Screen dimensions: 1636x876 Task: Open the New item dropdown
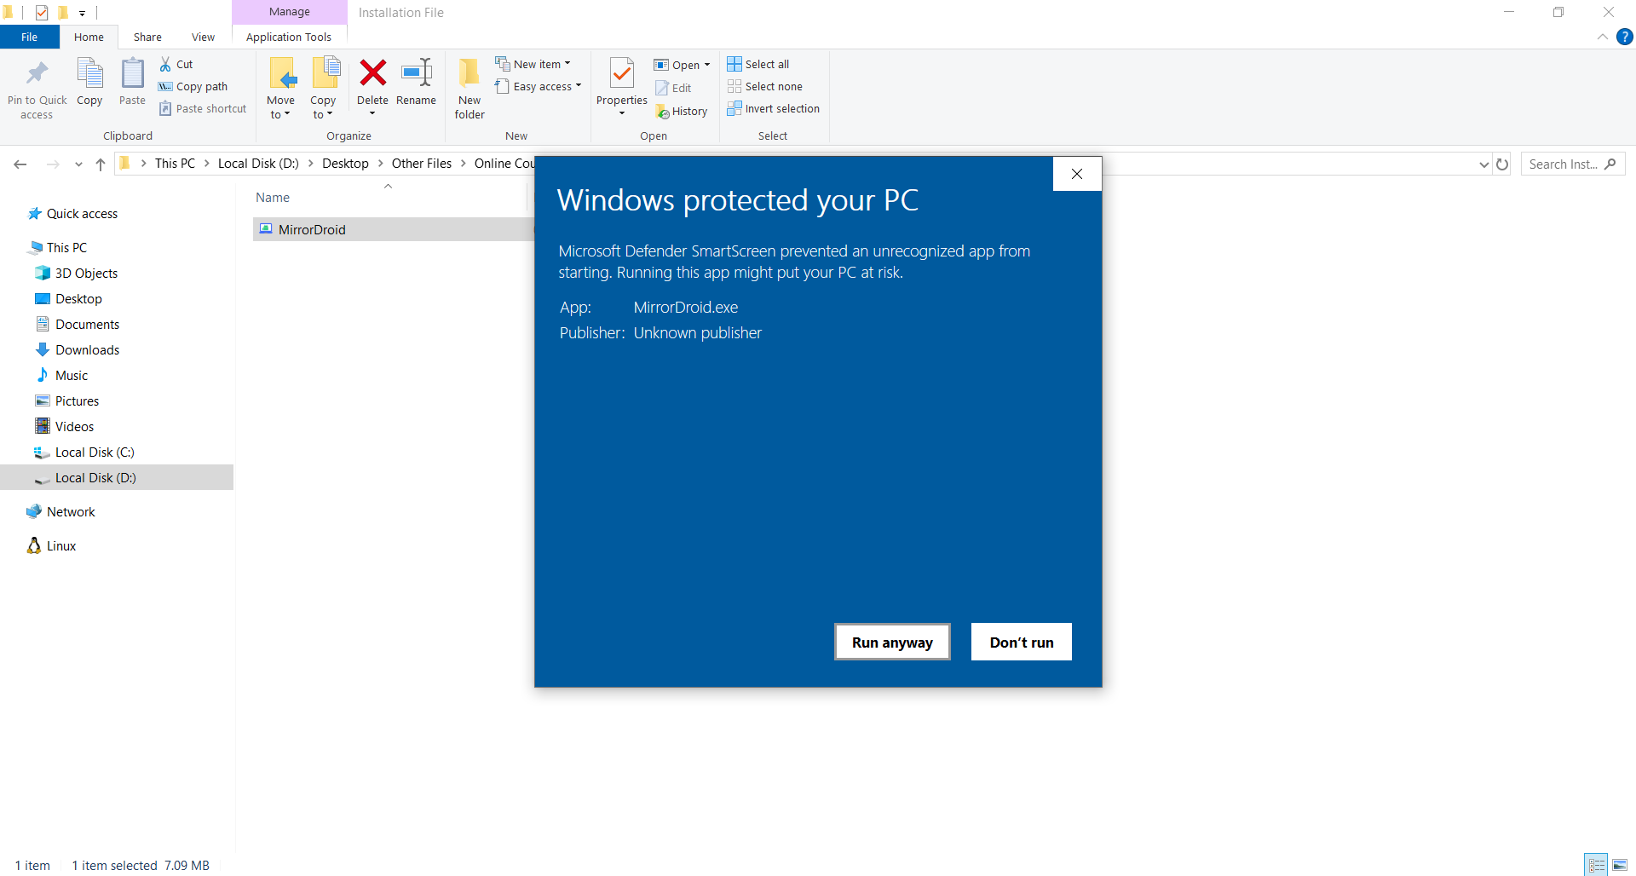point(533,64)
